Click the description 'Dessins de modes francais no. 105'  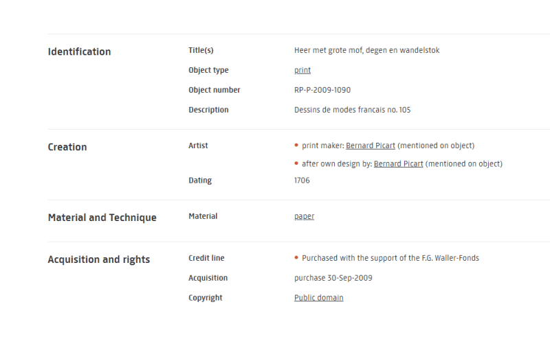tap(353, 110)
